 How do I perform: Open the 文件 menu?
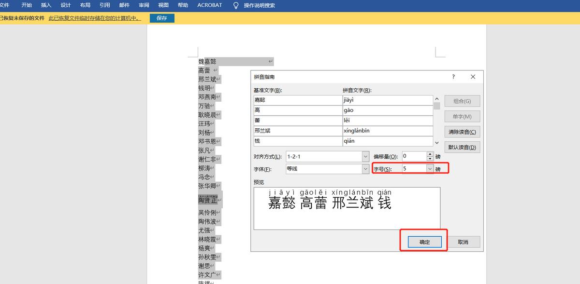pos(7,5)
